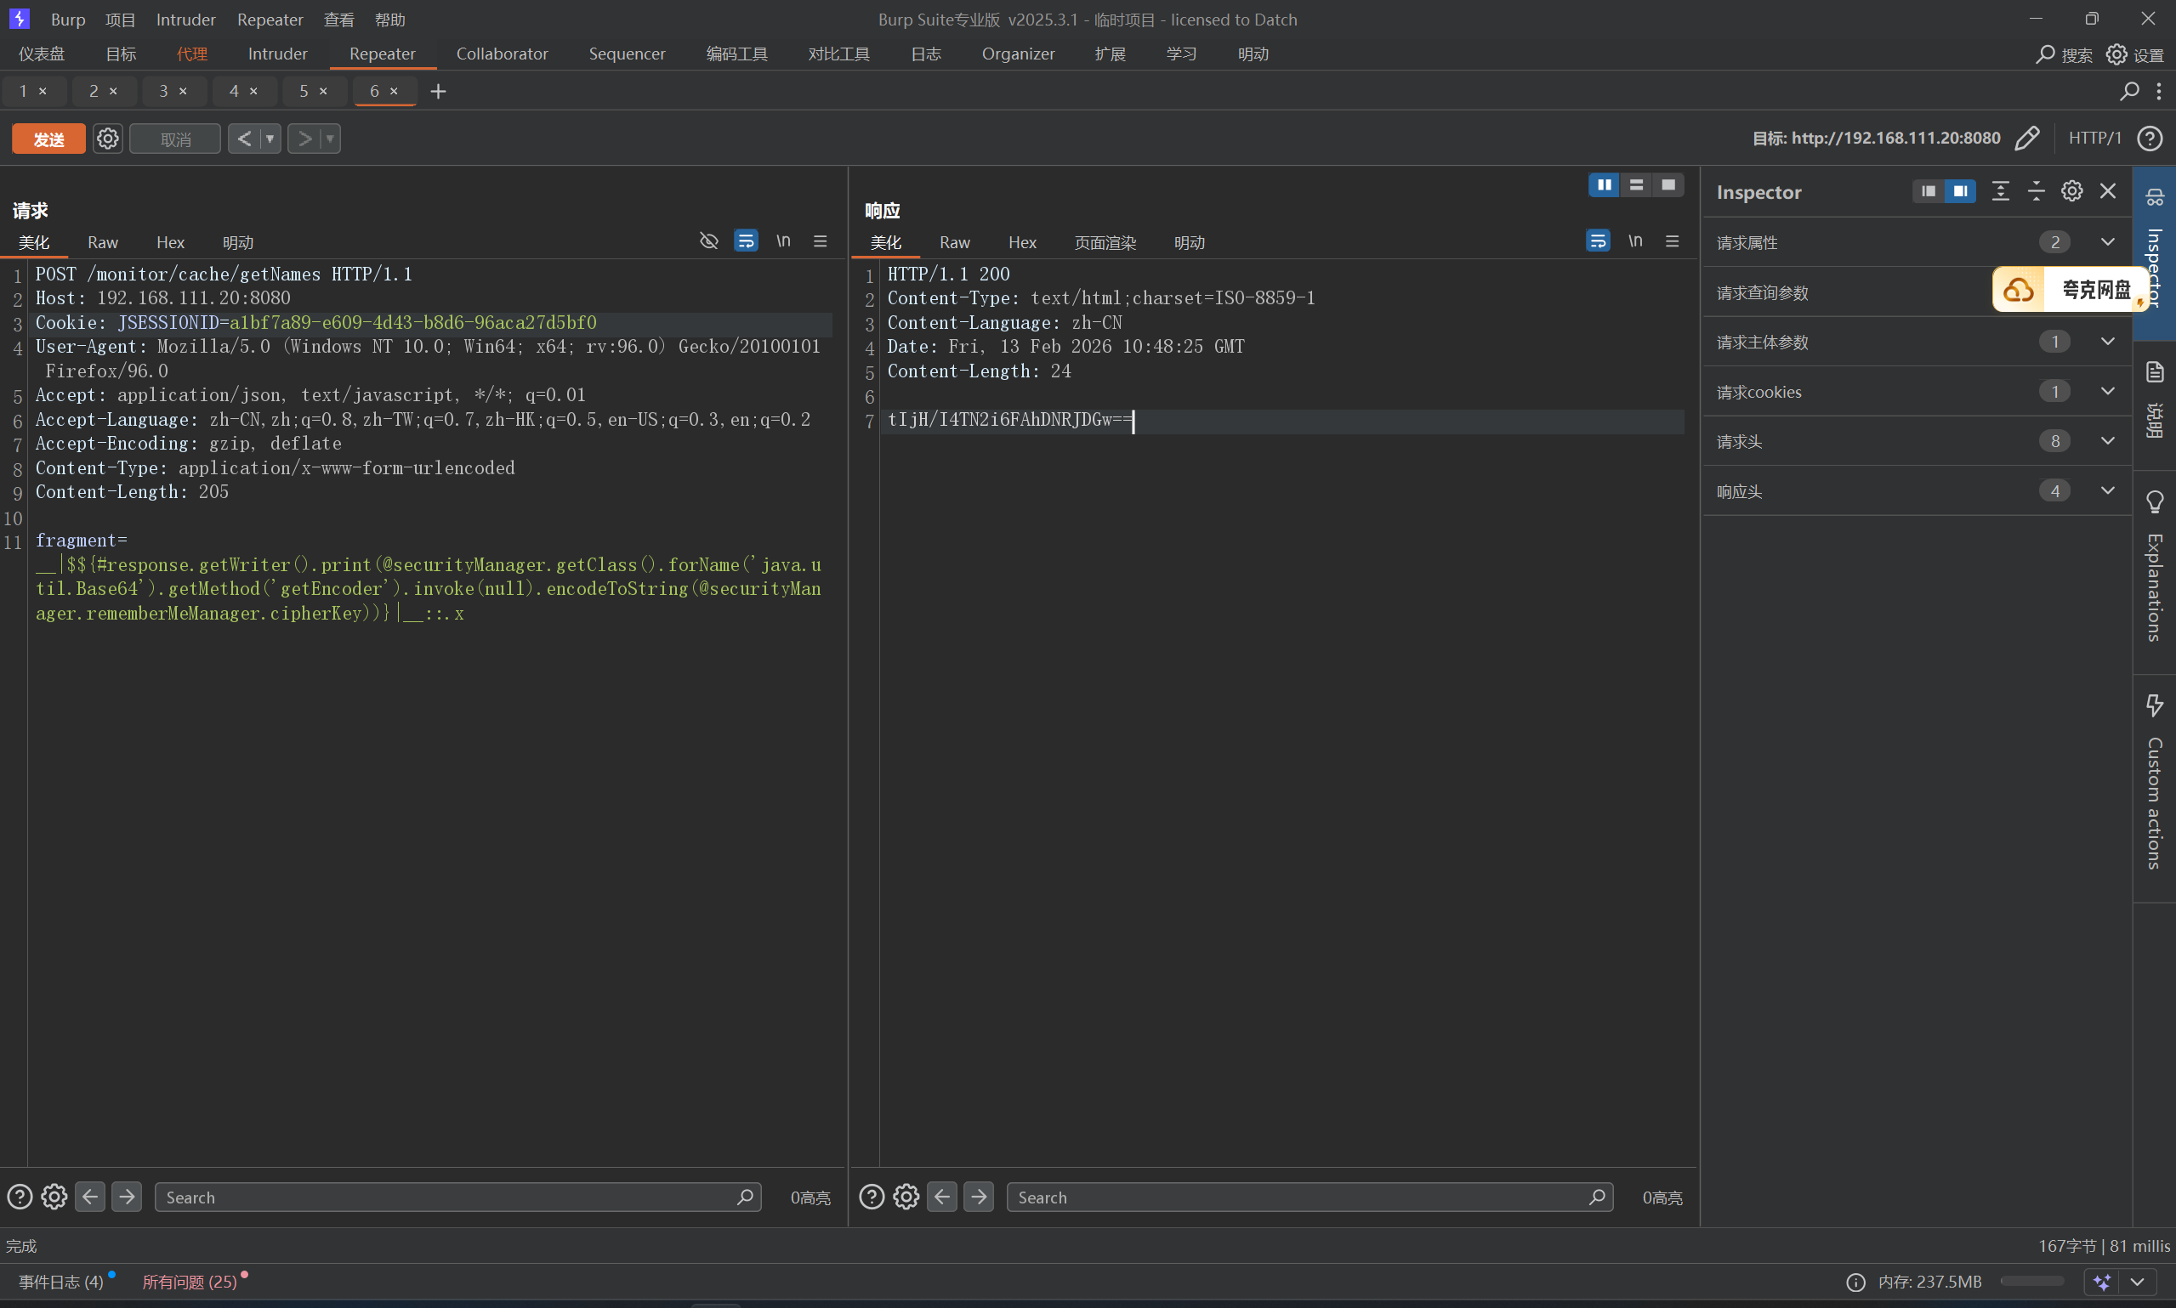The width and height of the screenshot is (2176, 1308).
Task: Select stacked horizontal layout view icon
Action: [x=1636, y=185]
